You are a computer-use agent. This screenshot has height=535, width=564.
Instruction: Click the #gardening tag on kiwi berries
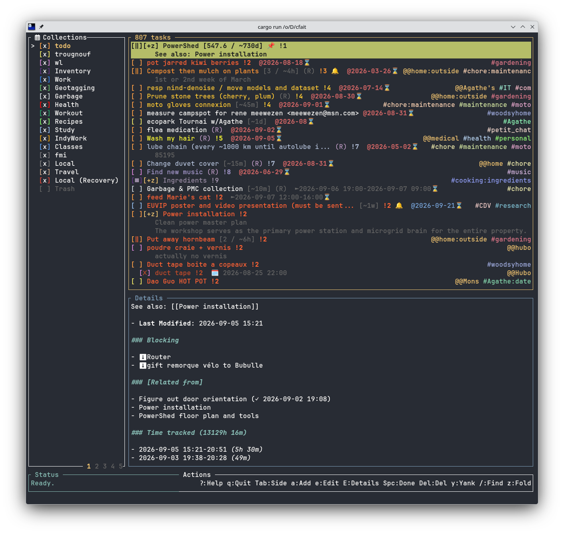[511, 62]
